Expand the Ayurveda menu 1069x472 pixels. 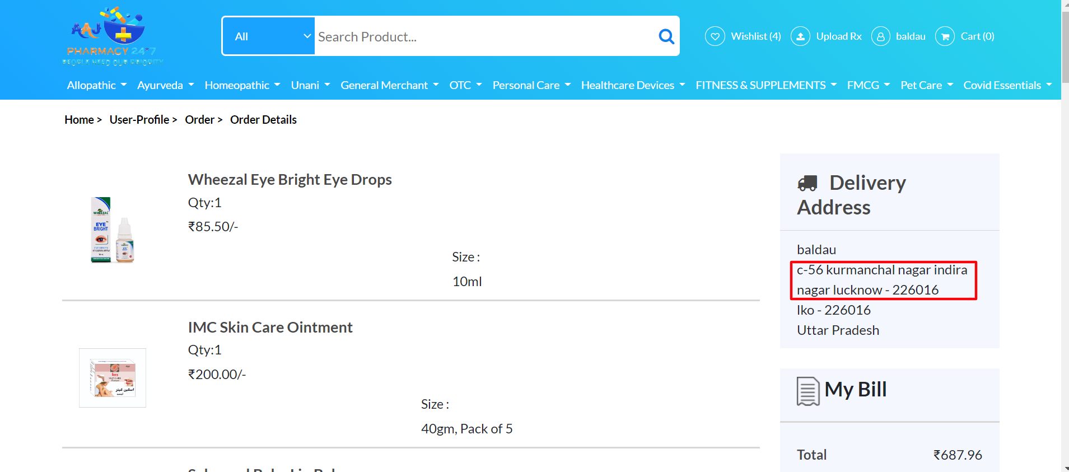(x=166, y=85)
